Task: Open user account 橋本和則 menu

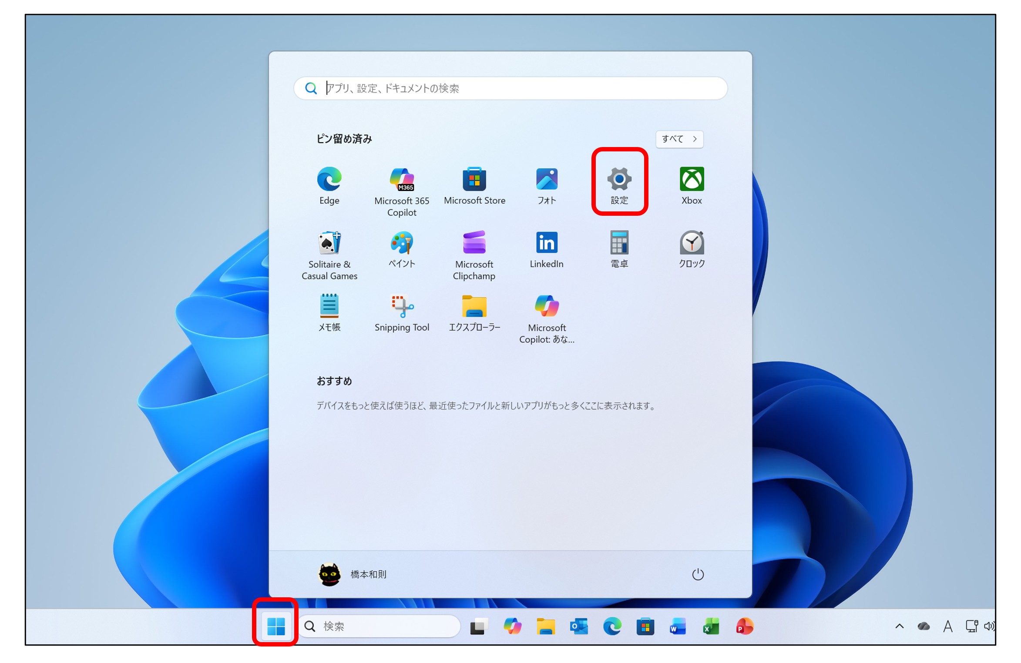Action: click(x=353, y=574)
